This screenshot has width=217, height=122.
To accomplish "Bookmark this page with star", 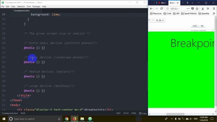I will pyautogui.click(x=197, y=8).
